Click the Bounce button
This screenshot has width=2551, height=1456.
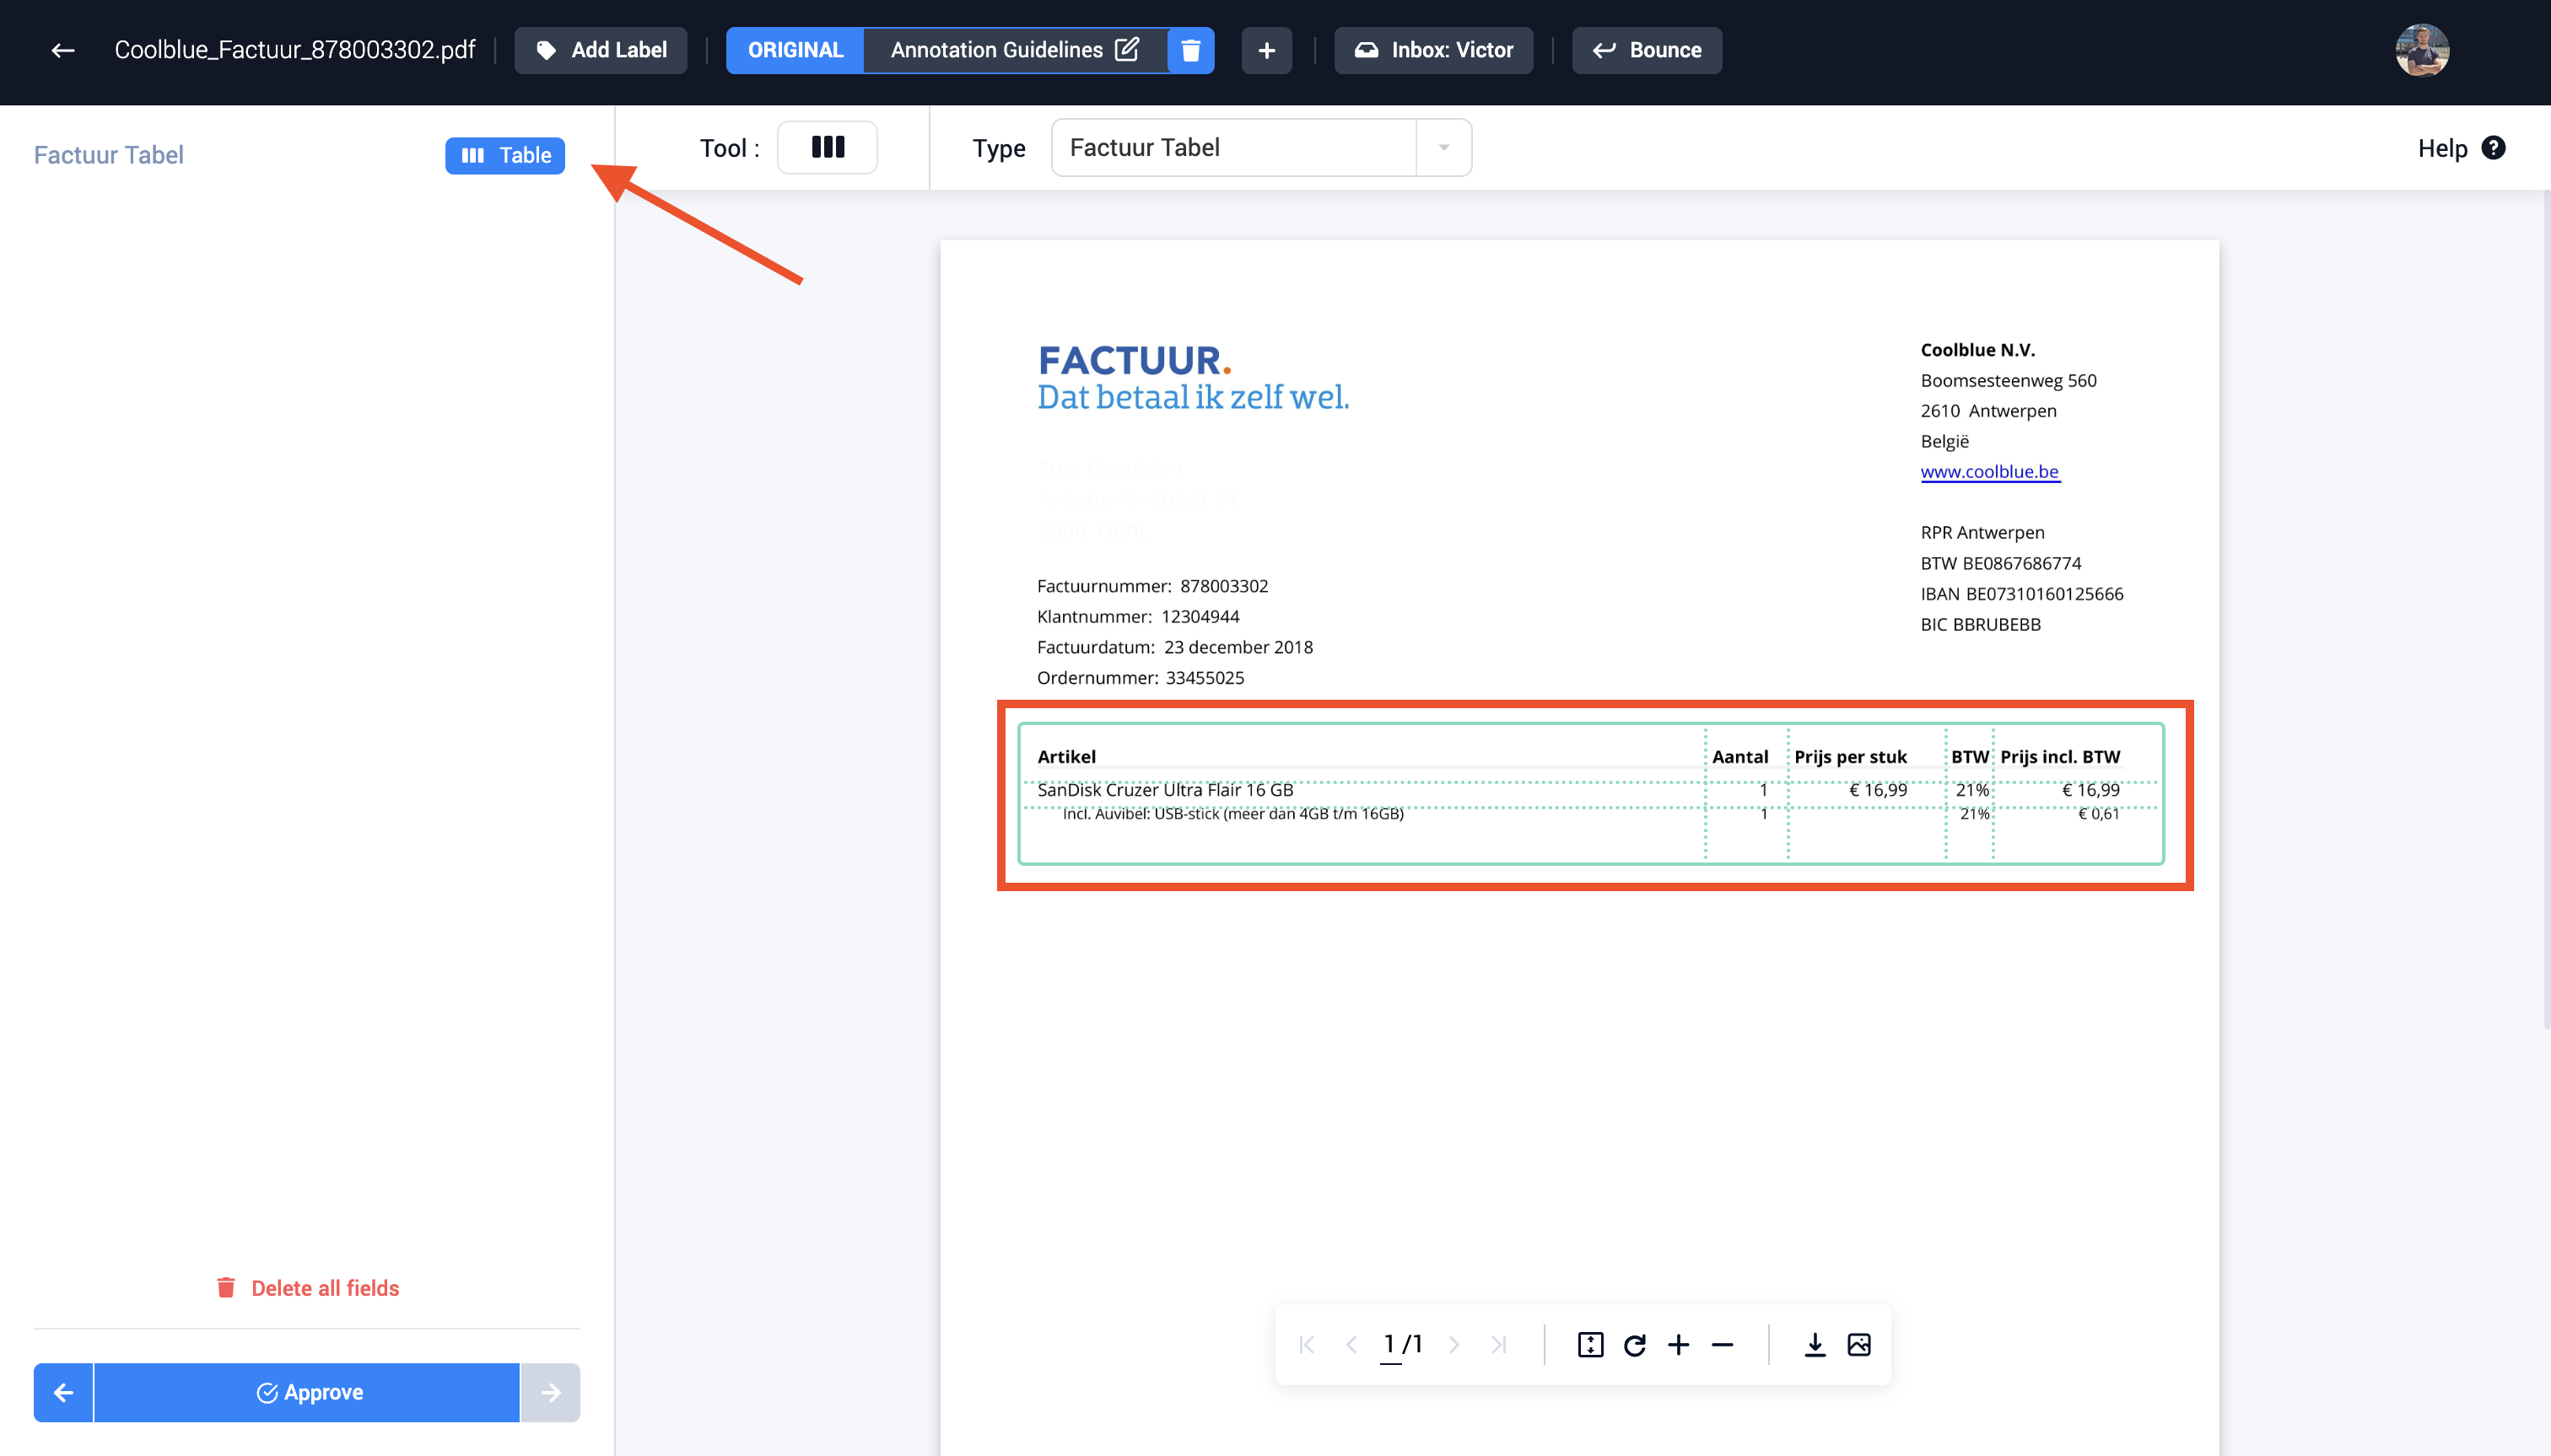[1647, 50]
